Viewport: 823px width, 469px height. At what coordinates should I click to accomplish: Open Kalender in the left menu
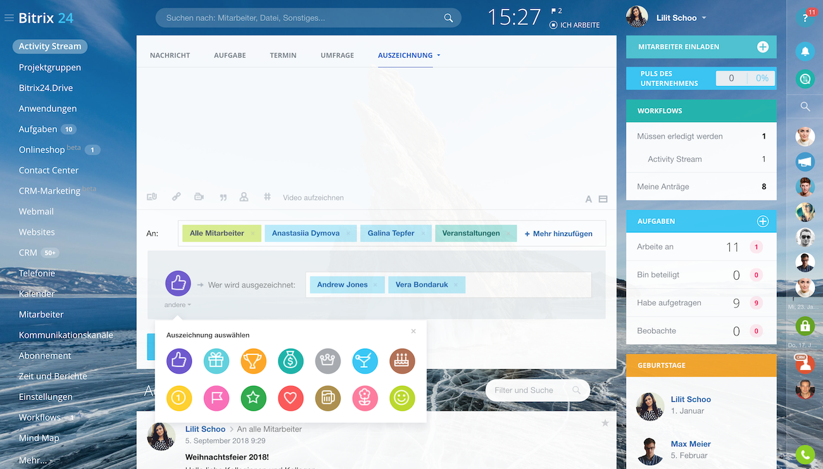coord(37,294)
